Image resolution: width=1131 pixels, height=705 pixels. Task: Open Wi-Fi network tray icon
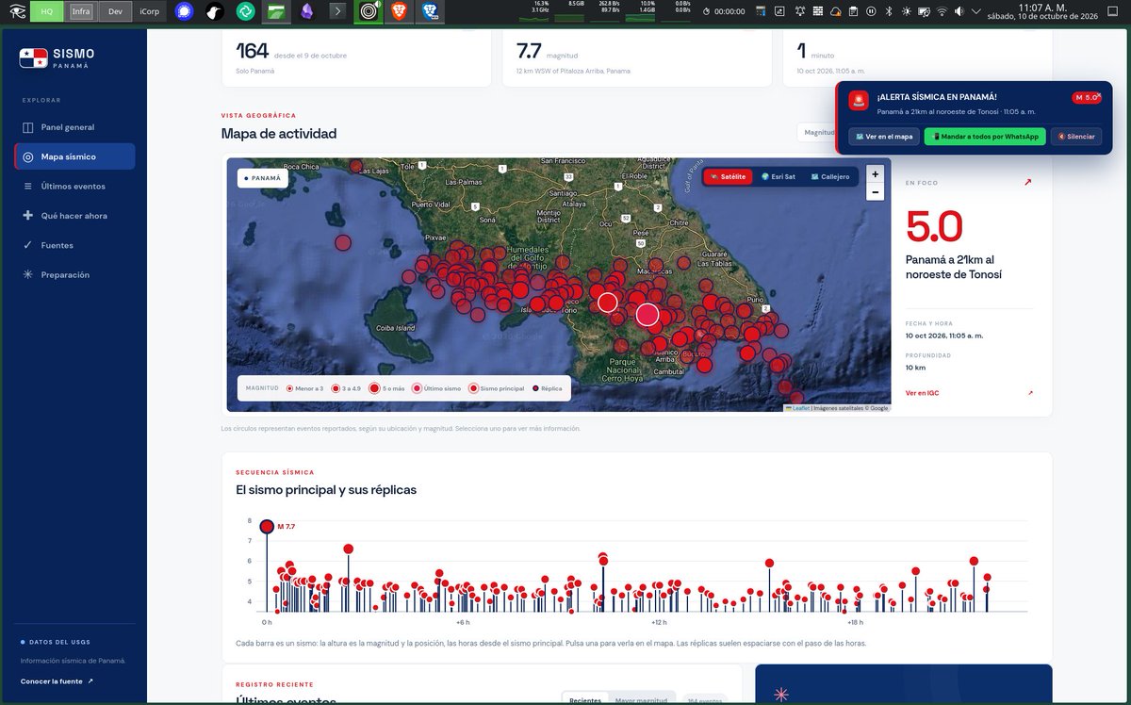[942, 11]
